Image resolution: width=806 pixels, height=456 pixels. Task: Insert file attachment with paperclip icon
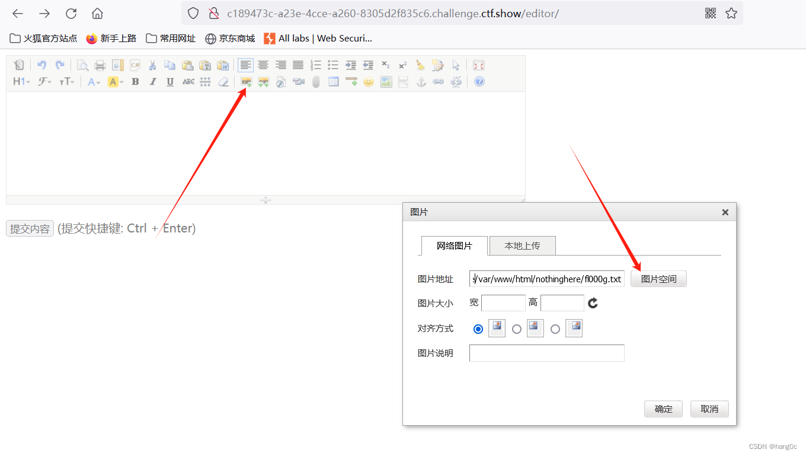click(x=316, y=82)
